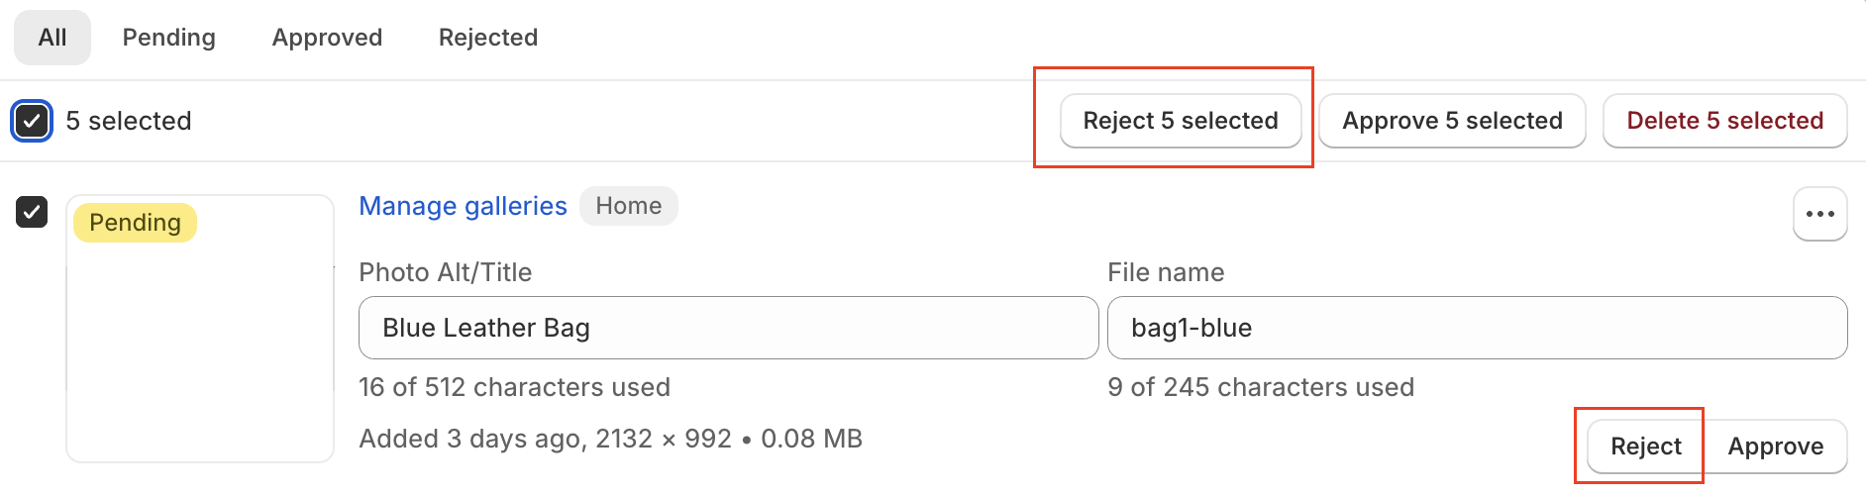Show the Rejected tab
The height and width of the screenshot is (497, 1866).
point(488,38)
